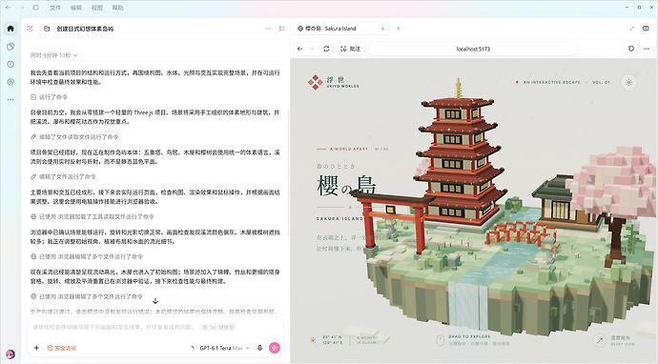Click the chat title 创建日式幻想体素岛屿
Screen dimensions: 658x364
coord(85,29)
